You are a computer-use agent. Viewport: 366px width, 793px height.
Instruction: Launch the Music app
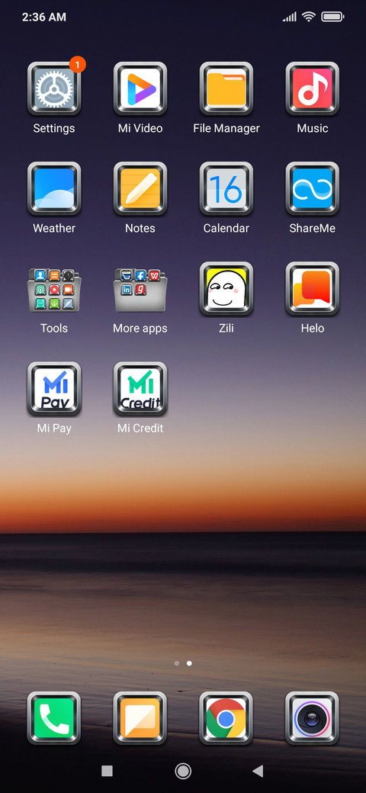click(x=313, y=89)
